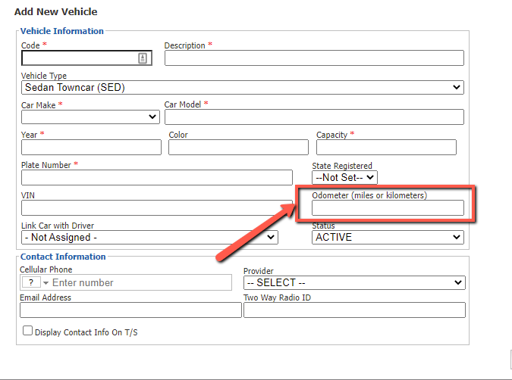Click the Two Way Radio ID field
This screenshot has width=512, height=380.
pos(354,310)
